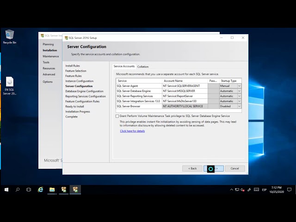Open Integration Services 13.0 startup type dropdown
The width and height of the screenshot is (296, 222).
tap(239, 101)
